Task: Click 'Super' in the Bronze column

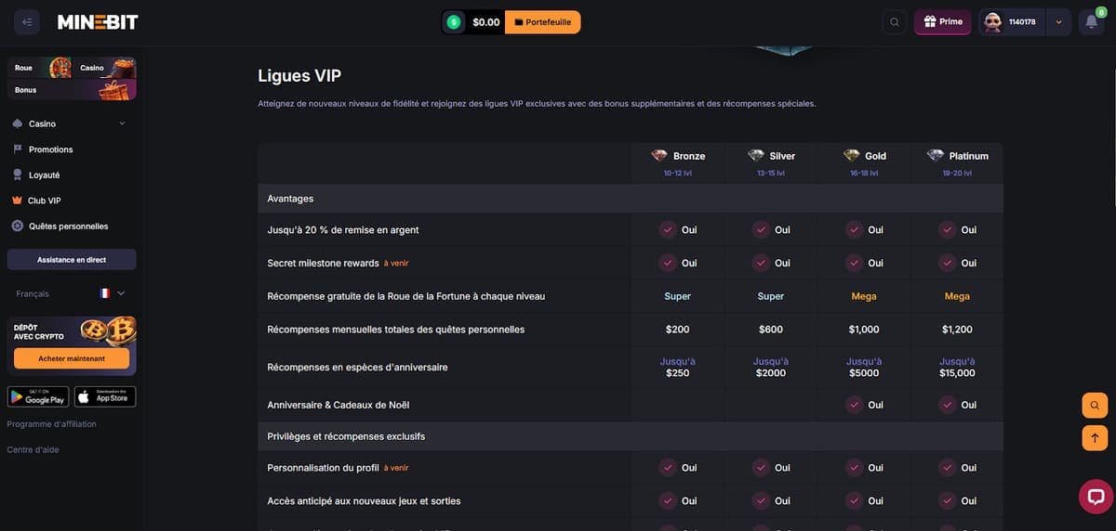Action: coord(677,296)
